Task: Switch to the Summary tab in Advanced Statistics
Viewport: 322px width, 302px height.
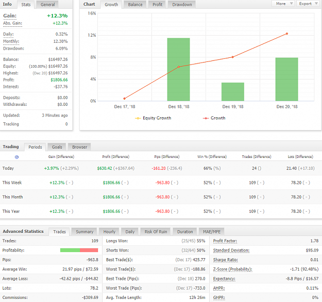Action: (x=84, y=232)
